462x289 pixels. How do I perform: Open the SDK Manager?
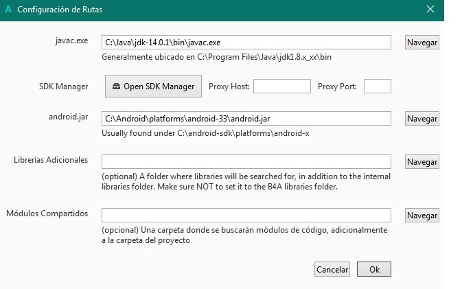(x=153, y=86)
